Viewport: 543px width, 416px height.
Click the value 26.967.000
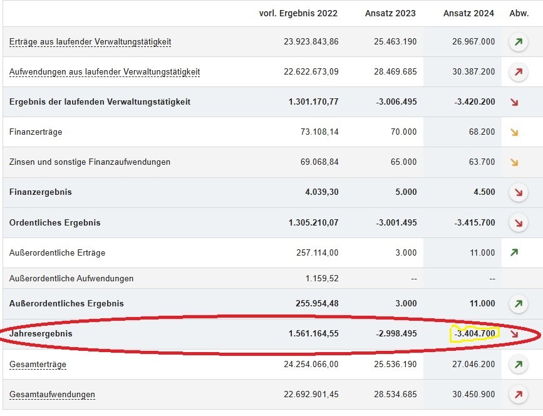[473, 41]
